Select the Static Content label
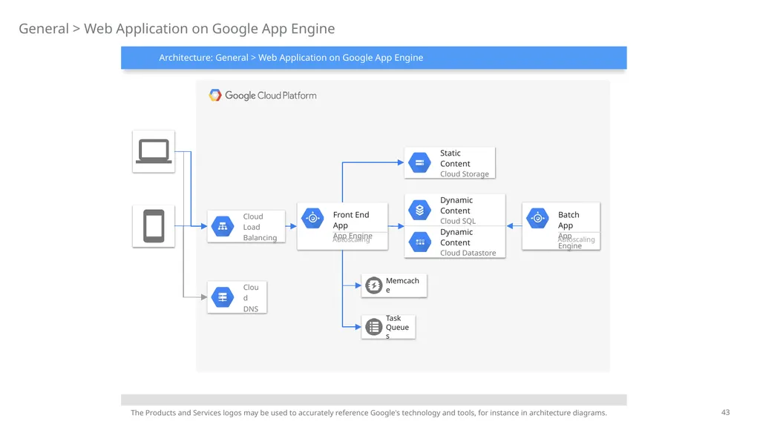This screenshot has width=760, height=427. click(455, 159)
